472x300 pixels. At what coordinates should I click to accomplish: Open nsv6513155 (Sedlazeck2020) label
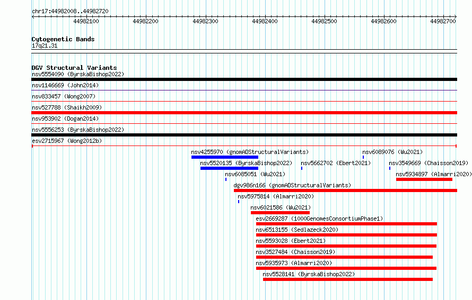[297, 230]
